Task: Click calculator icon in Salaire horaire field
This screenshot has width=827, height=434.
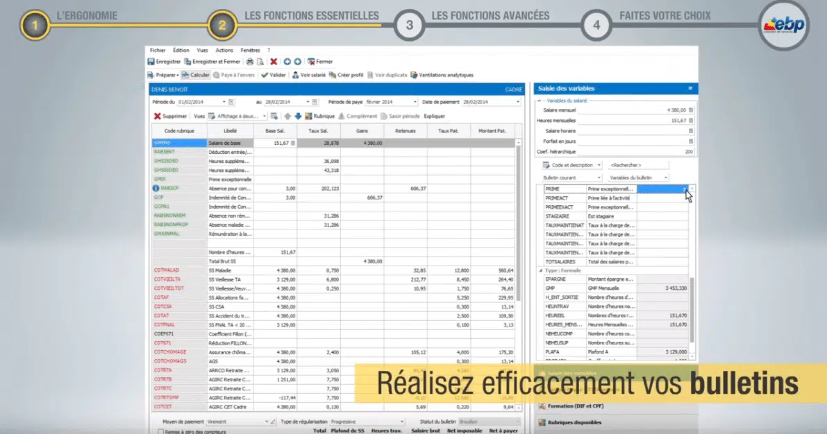Action: point(691,130)
